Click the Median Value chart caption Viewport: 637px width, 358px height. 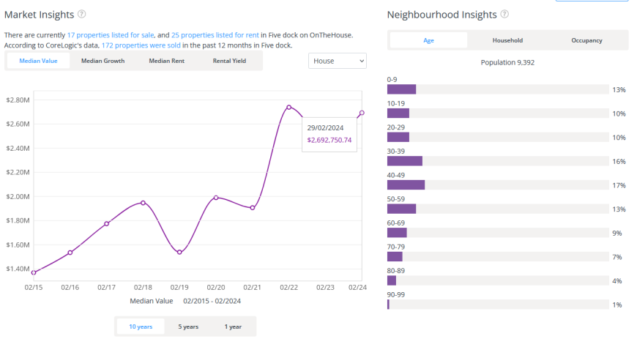[152, 301]
